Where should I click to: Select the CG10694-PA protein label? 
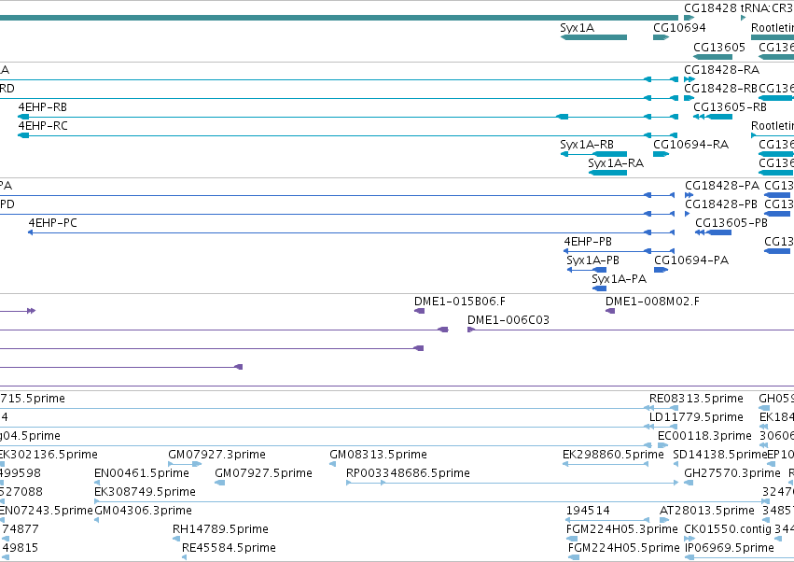(691, 261)
